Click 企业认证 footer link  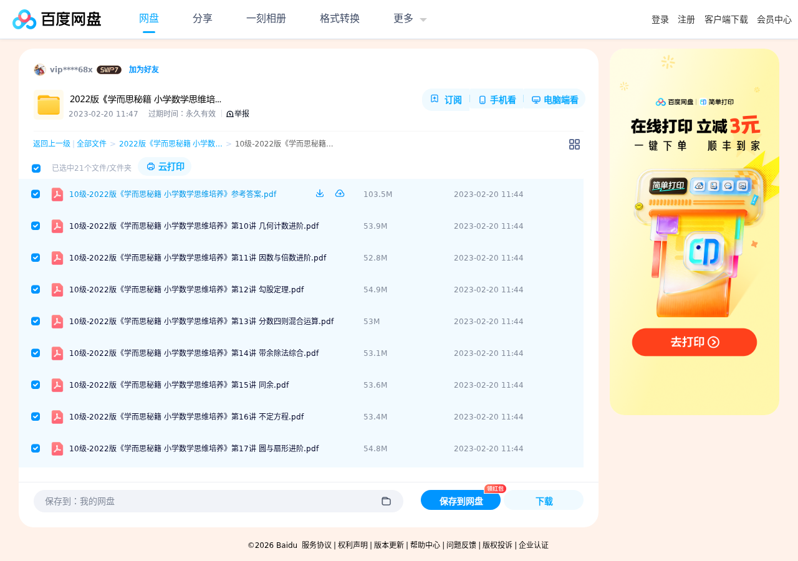tap(534, 545)
